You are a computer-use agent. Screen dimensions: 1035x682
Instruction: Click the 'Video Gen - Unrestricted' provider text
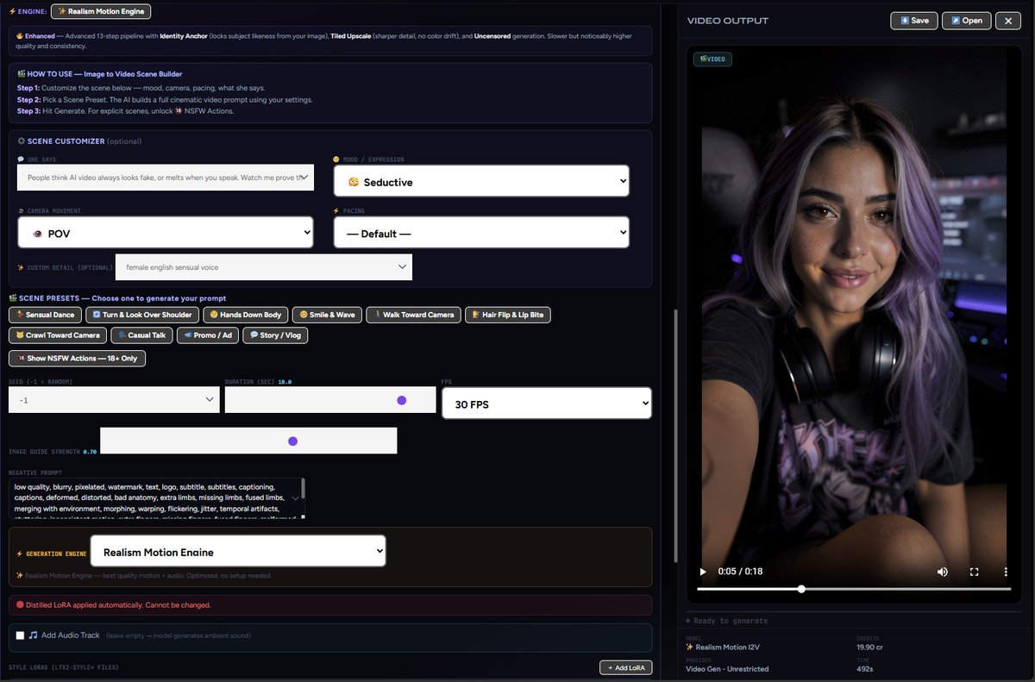727,668
